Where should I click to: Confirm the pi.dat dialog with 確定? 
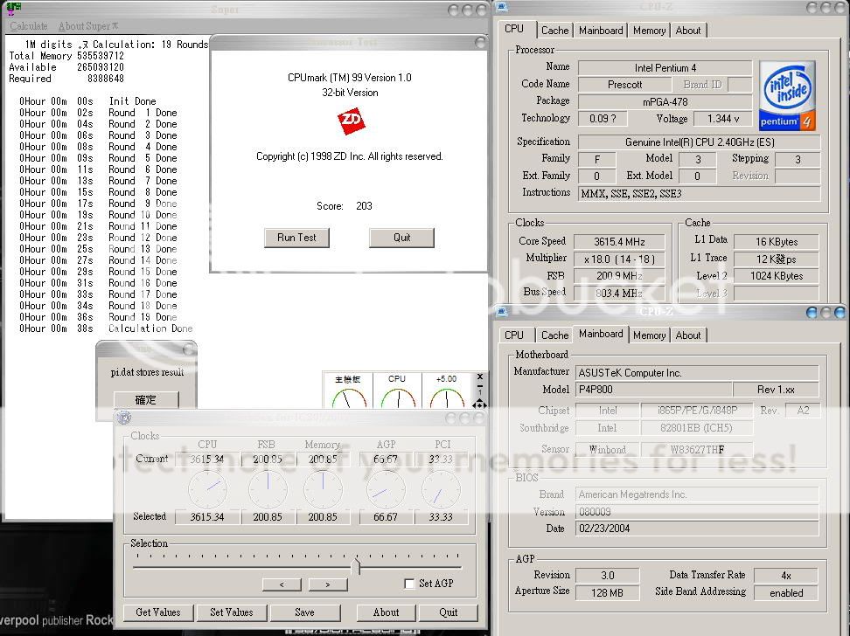tap(145, 400)
